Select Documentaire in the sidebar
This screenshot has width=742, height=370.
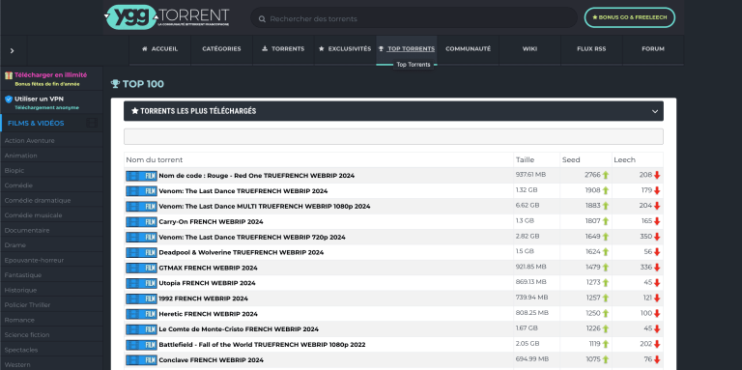tap(27, 231)
